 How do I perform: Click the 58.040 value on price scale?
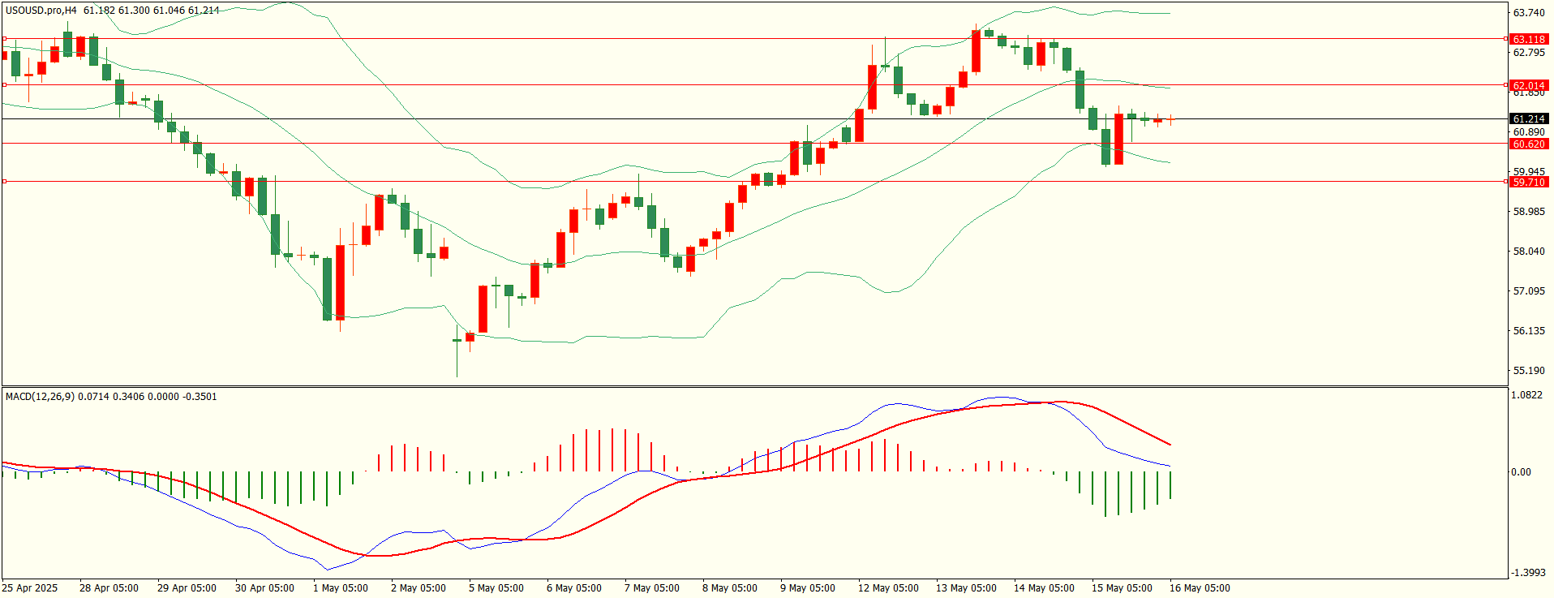pyautogui.click(x=1529, y=252)
